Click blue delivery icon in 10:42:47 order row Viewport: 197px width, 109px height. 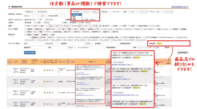[x=50, y=93]
